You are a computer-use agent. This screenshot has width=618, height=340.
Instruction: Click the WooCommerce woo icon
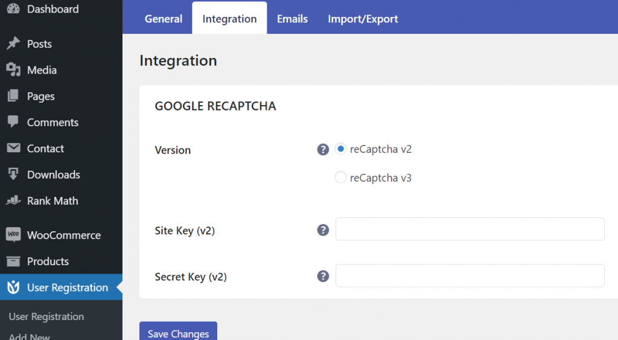(13, 235)
